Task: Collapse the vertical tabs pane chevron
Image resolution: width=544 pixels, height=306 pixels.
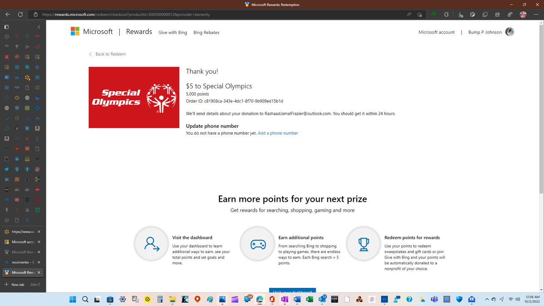Action: coord(39,27)
